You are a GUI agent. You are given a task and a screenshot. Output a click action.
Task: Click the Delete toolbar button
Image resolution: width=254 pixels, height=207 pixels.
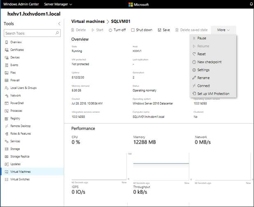79,30
